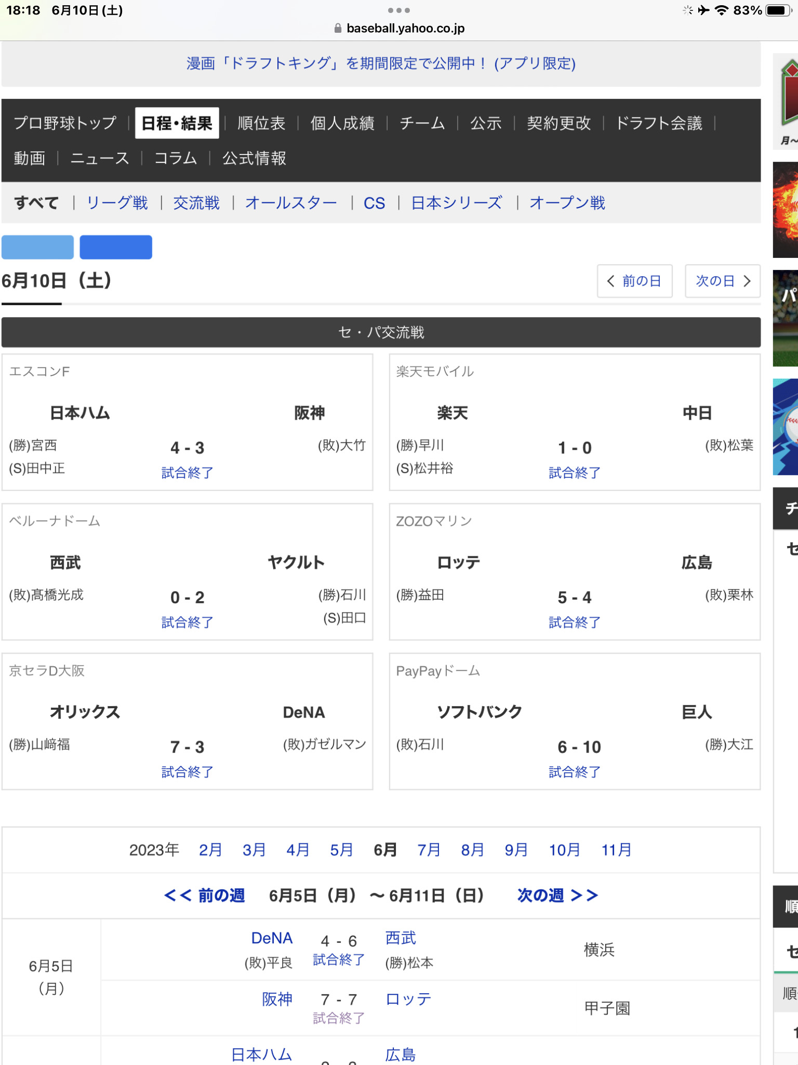Open the 個人成績 menu item
The image size is (798, 1065).
point(342,123)
